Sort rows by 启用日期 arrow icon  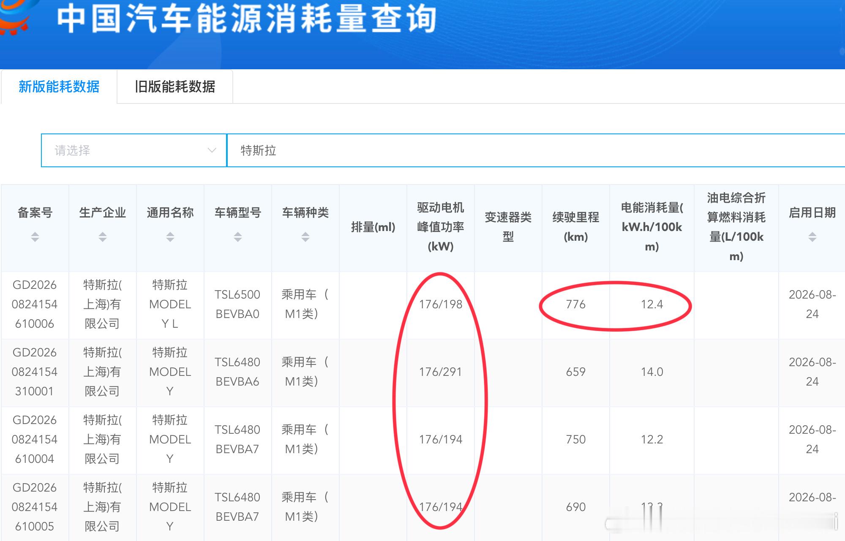812,237
